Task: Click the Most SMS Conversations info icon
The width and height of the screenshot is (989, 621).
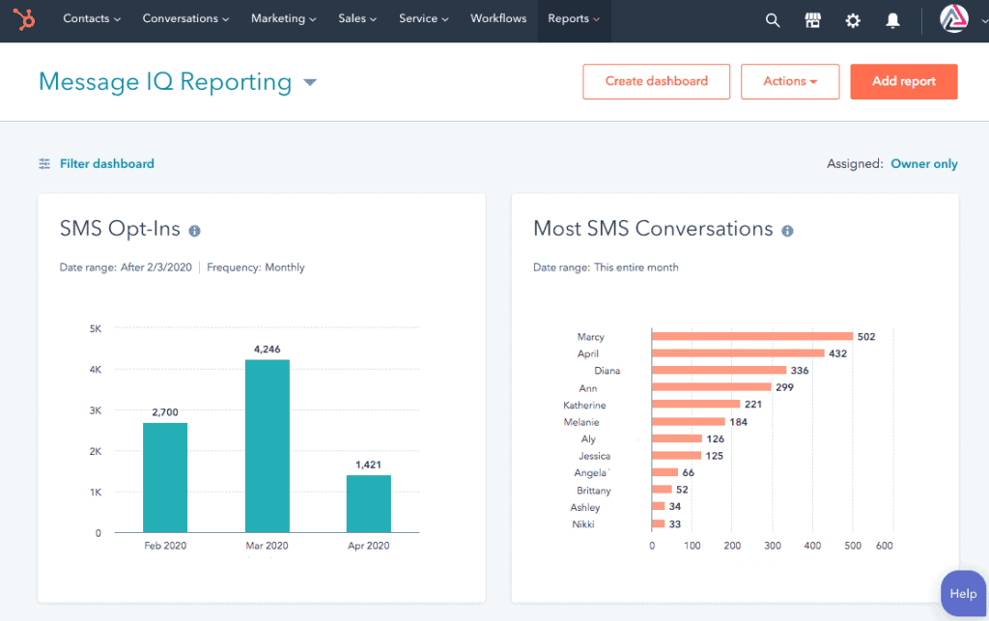Action: click(x=787, y=231)
